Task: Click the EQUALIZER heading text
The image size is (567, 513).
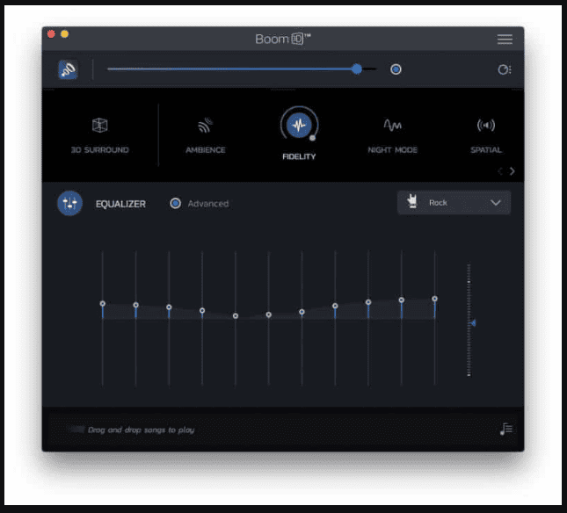Action: (120, 204)
